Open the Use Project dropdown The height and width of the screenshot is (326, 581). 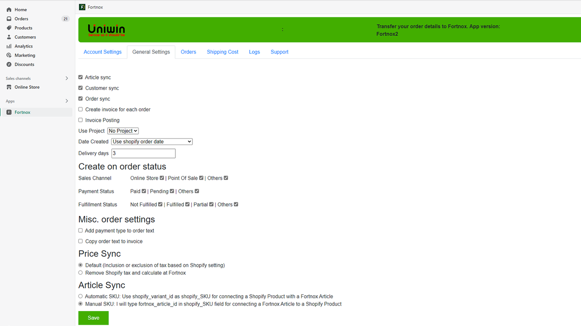click(x=123, y=131)
